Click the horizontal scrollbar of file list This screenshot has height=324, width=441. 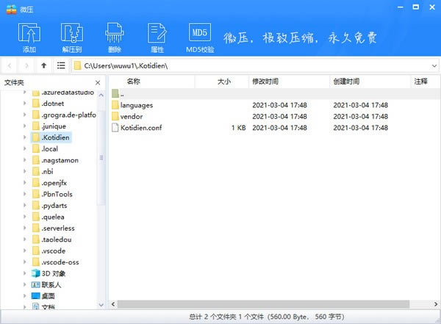(257, 303)
